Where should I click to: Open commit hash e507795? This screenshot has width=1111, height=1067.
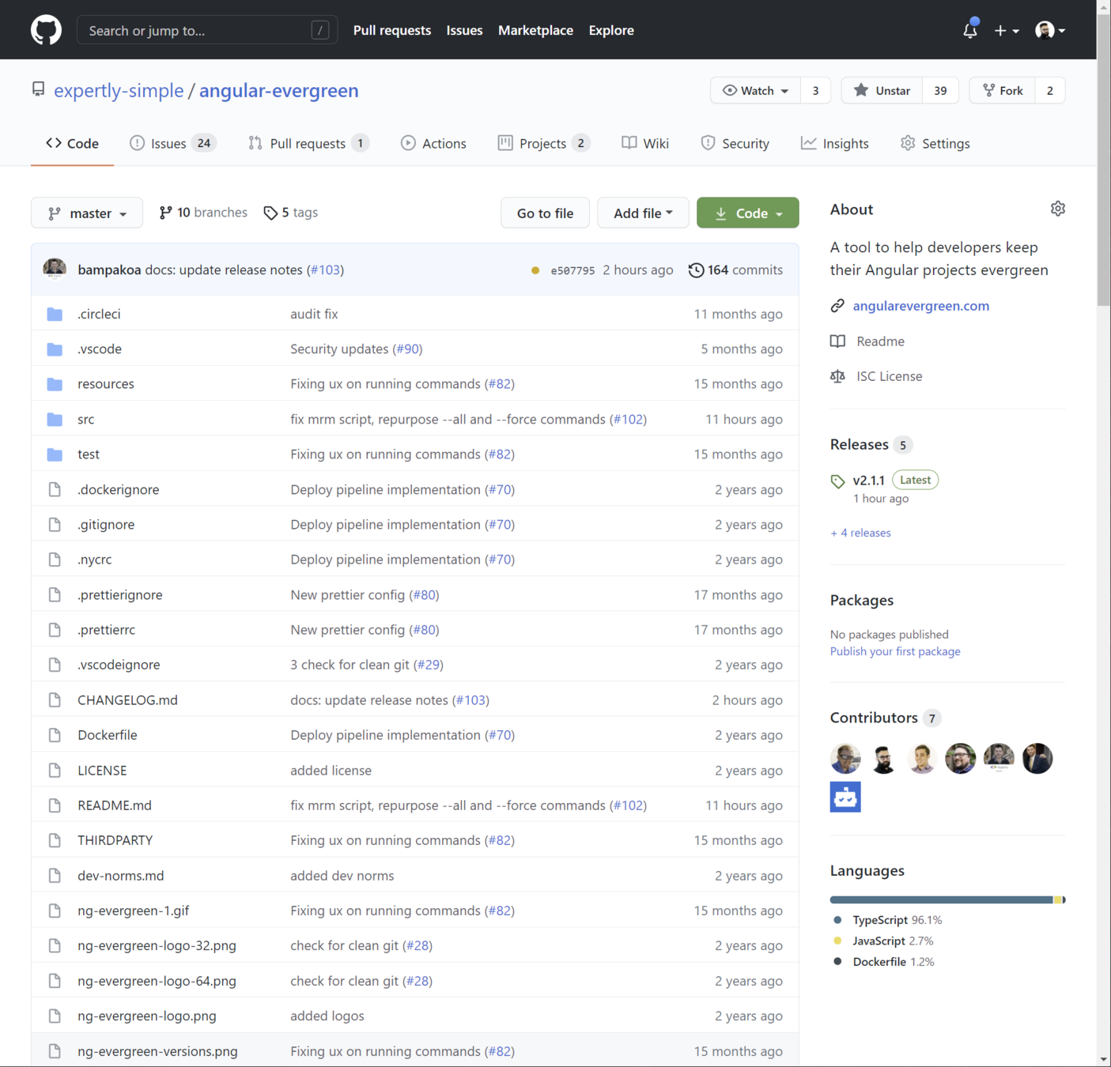click(573, 270)
